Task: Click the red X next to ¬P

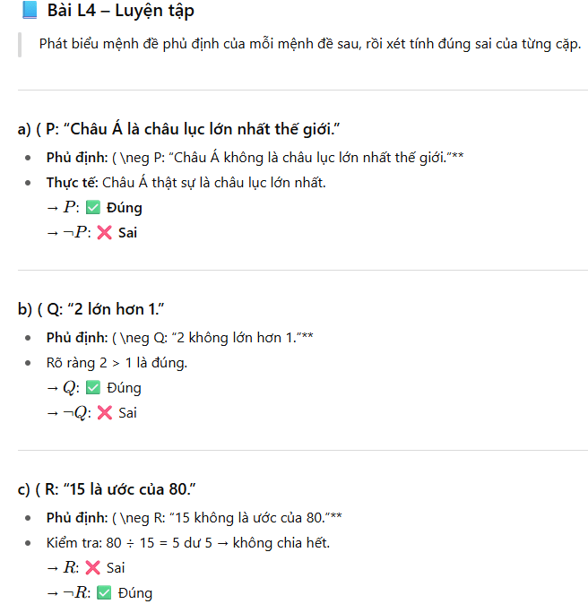Action: pos(104,233)
